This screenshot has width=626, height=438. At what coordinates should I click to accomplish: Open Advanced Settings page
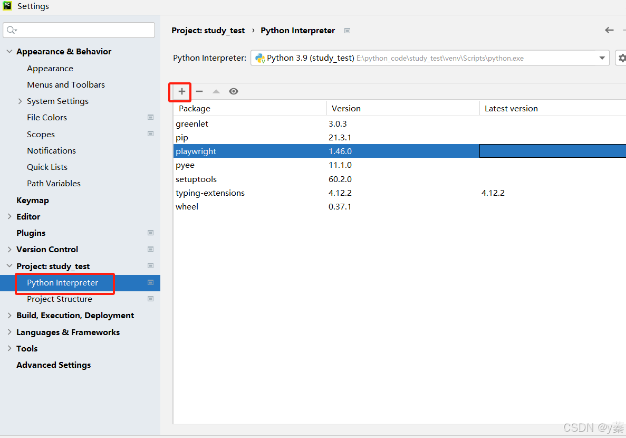pyautogui.click(x=53, y=365)
